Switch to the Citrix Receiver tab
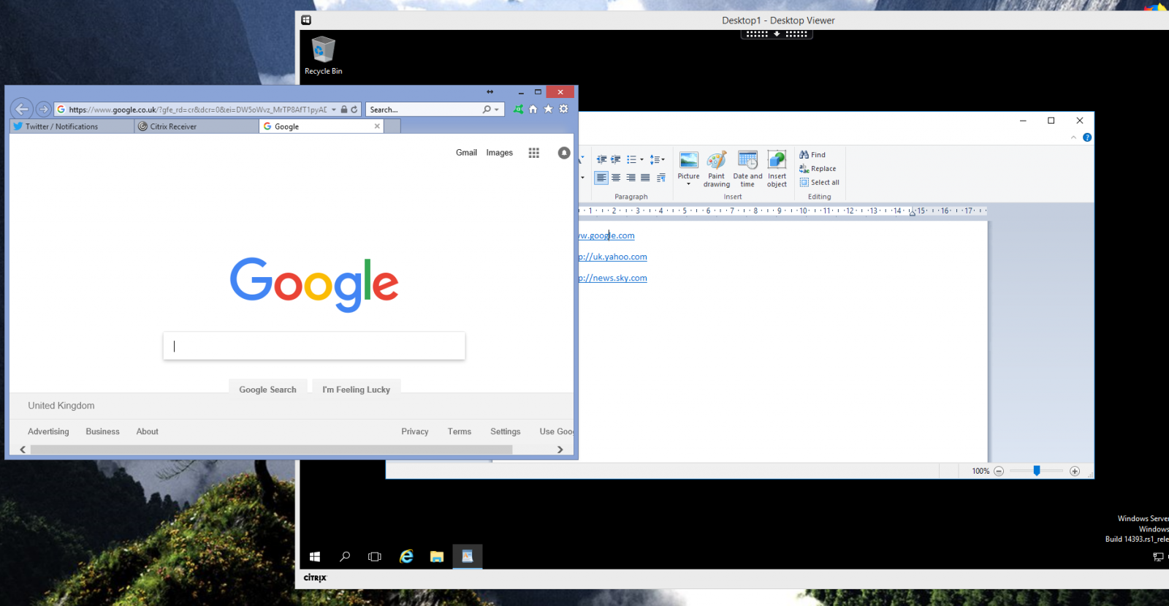Screen dimensions: 1169x606 click(173, 126)
